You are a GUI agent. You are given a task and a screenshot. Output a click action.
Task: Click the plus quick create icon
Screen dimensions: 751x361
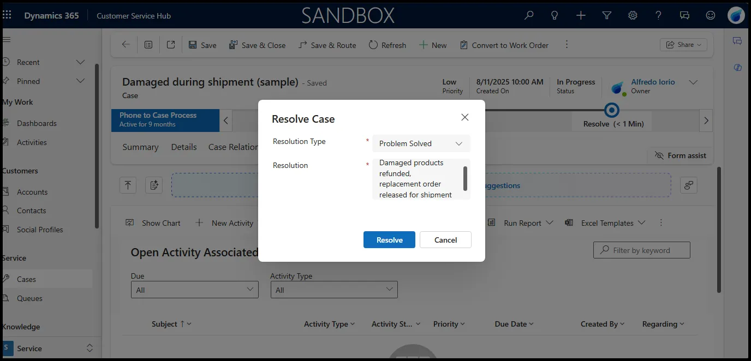(x=581, y=15)
